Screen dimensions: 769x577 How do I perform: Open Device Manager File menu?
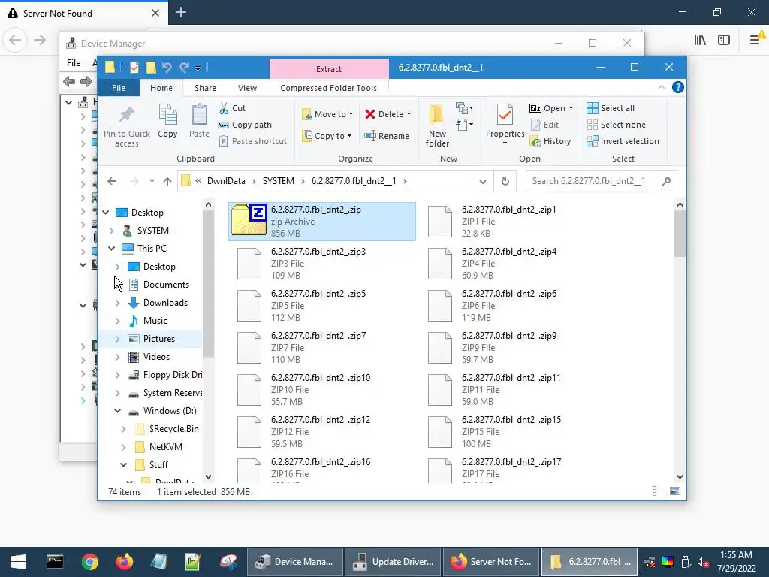(x=74, y=63)
